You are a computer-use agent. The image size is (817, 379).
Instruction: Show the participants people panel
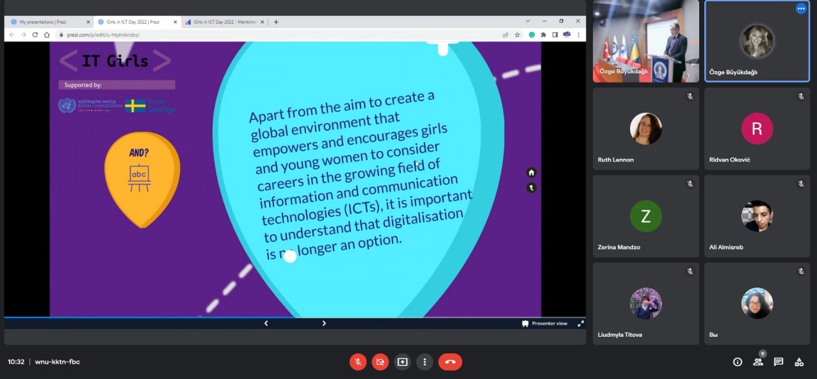coord(758,362)
